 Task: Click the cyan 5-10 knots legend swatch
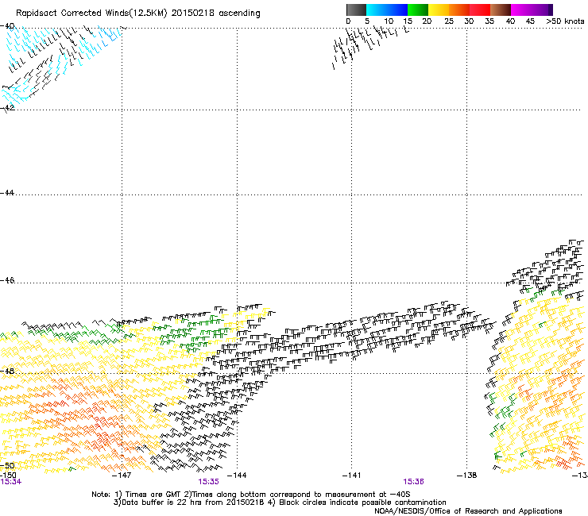tap(377, 10)
